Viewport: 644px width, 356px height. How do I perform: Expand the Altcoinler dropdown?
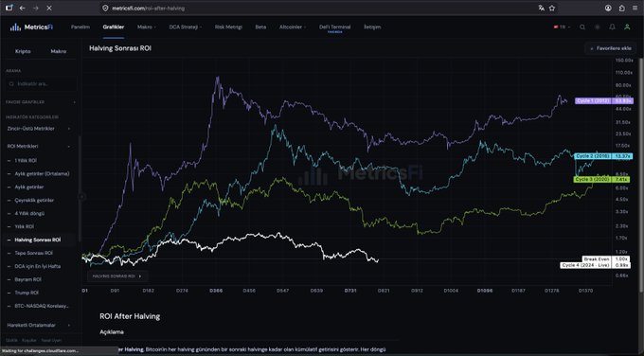[293, 27]
